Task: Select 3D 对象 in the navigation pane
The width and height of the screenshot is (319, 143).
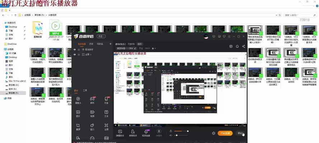Action: pos(11,53)
